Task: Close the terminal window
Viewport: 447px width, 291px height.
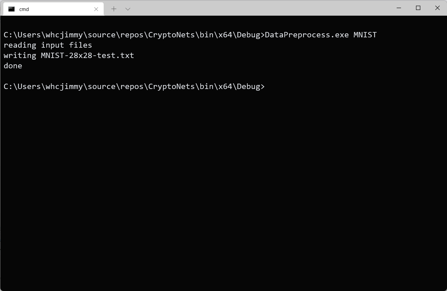Action: click(437, 8)
